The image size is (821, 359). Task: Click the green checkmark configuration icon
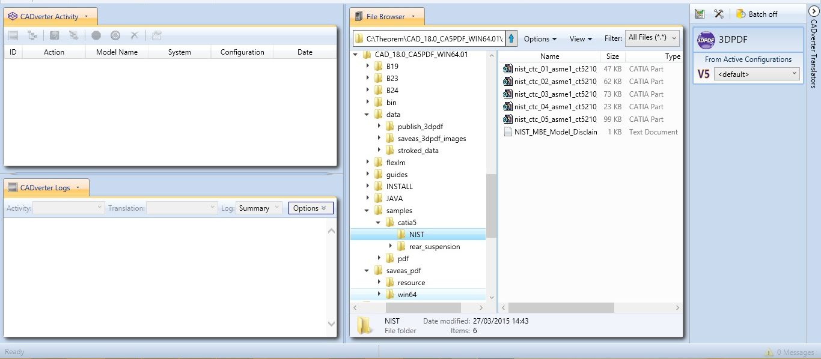point(700,14)
